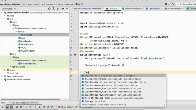Click the Build hammer icon
Screen dimensions: 196x110
click(173, 4)
